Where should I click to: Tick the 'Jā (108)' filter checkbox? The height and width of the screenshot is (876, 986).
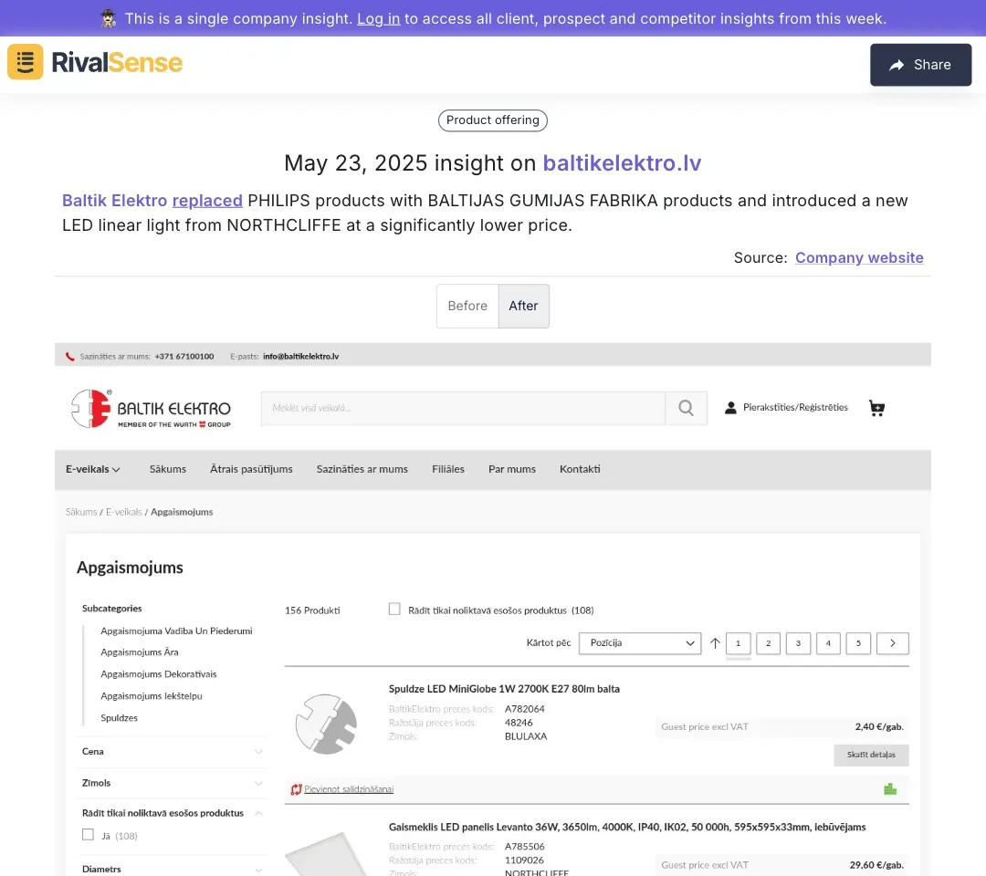88,835
